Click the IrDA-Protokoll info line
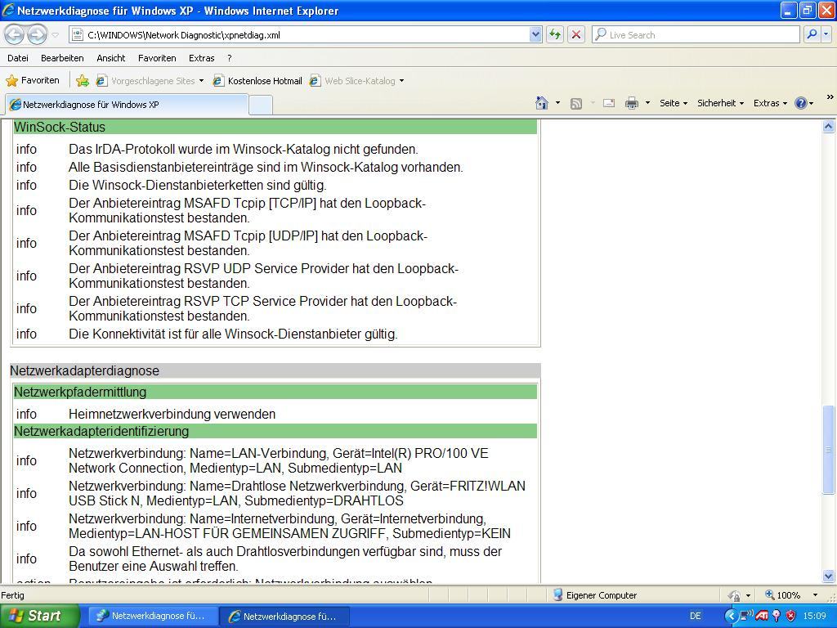This screenshot has width=837, height=628. pos(244,149)
